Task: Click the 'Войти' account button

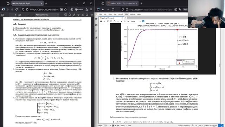Action: point(79,10)
